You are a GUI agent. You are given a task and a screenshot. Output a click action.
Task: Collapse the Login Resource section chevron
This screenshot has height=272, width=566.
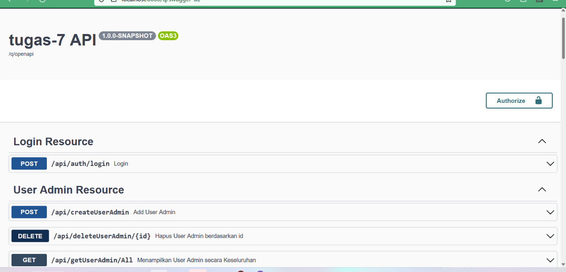pos(542,142)
